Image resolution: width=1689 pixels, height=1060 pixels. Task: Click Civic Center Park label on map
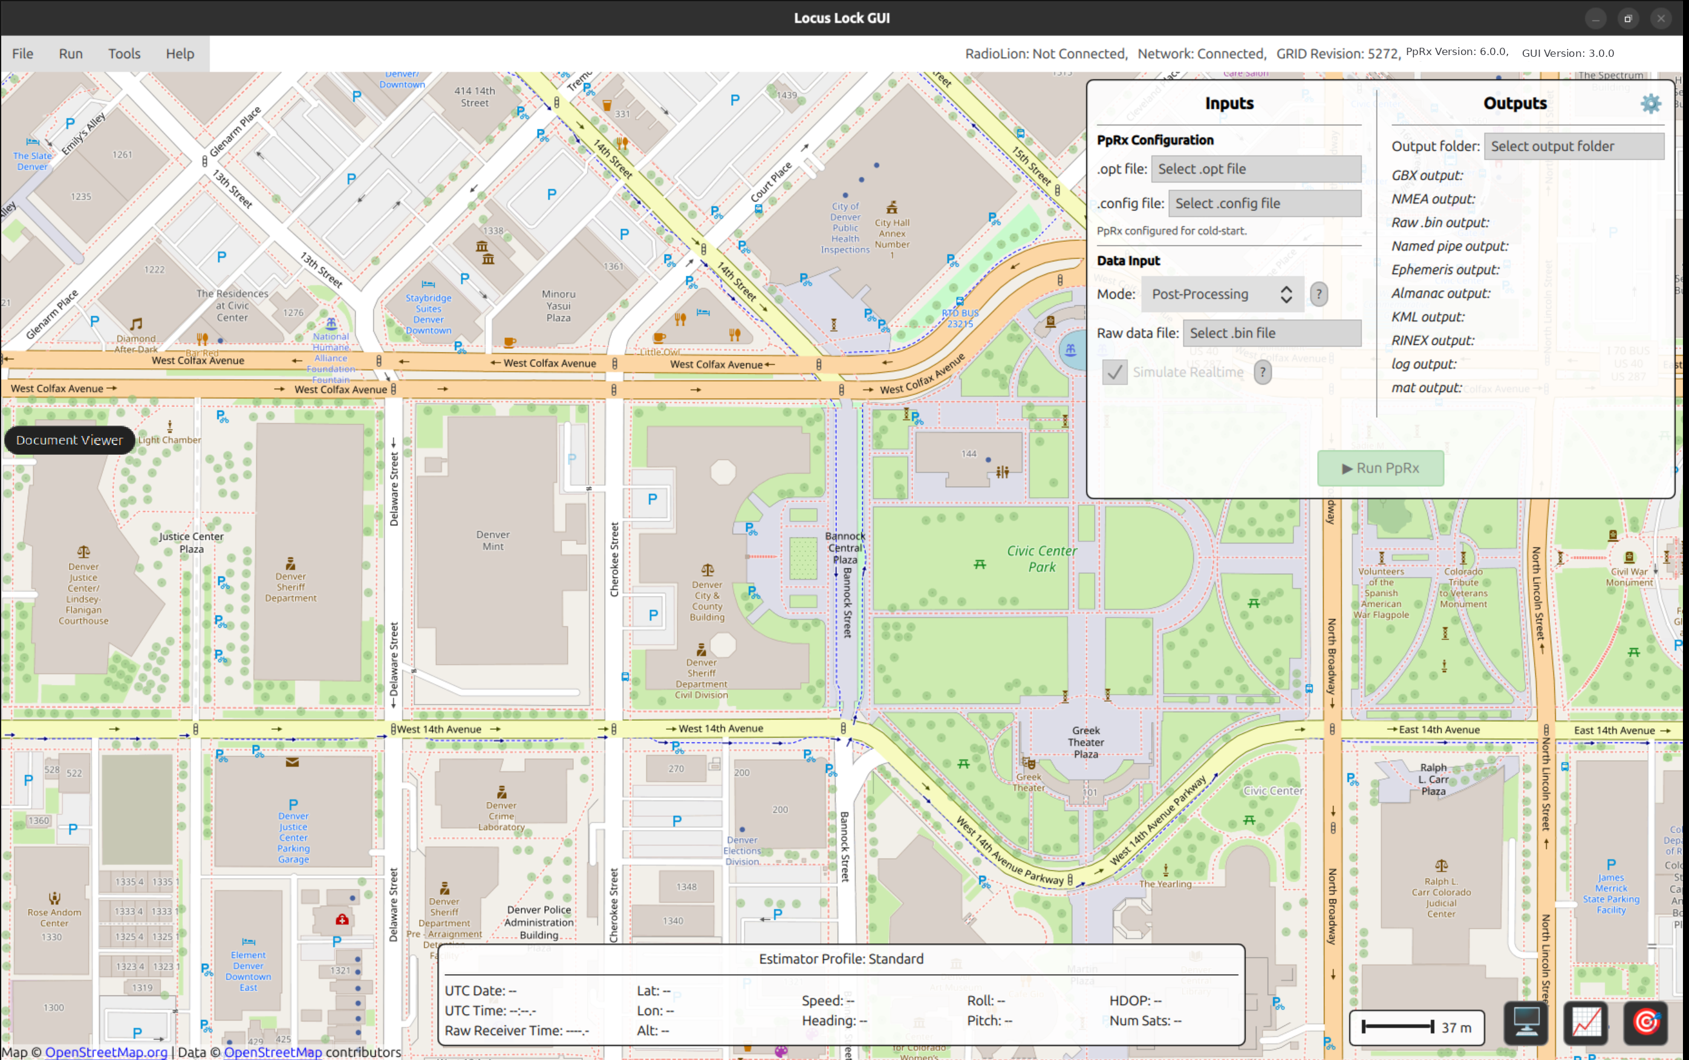(1042, 559)
